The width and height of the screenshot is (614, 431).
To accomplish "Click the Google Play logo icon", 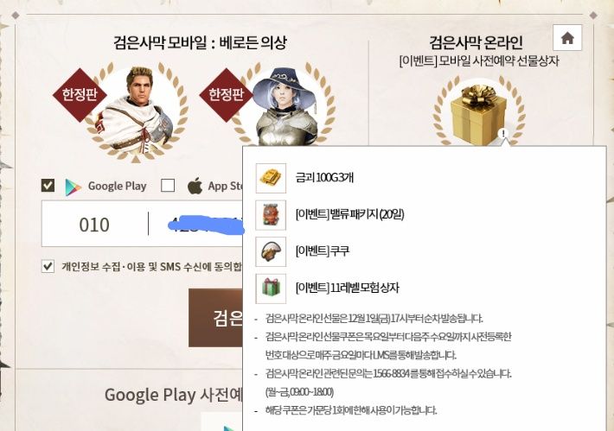I will (74, 187).
